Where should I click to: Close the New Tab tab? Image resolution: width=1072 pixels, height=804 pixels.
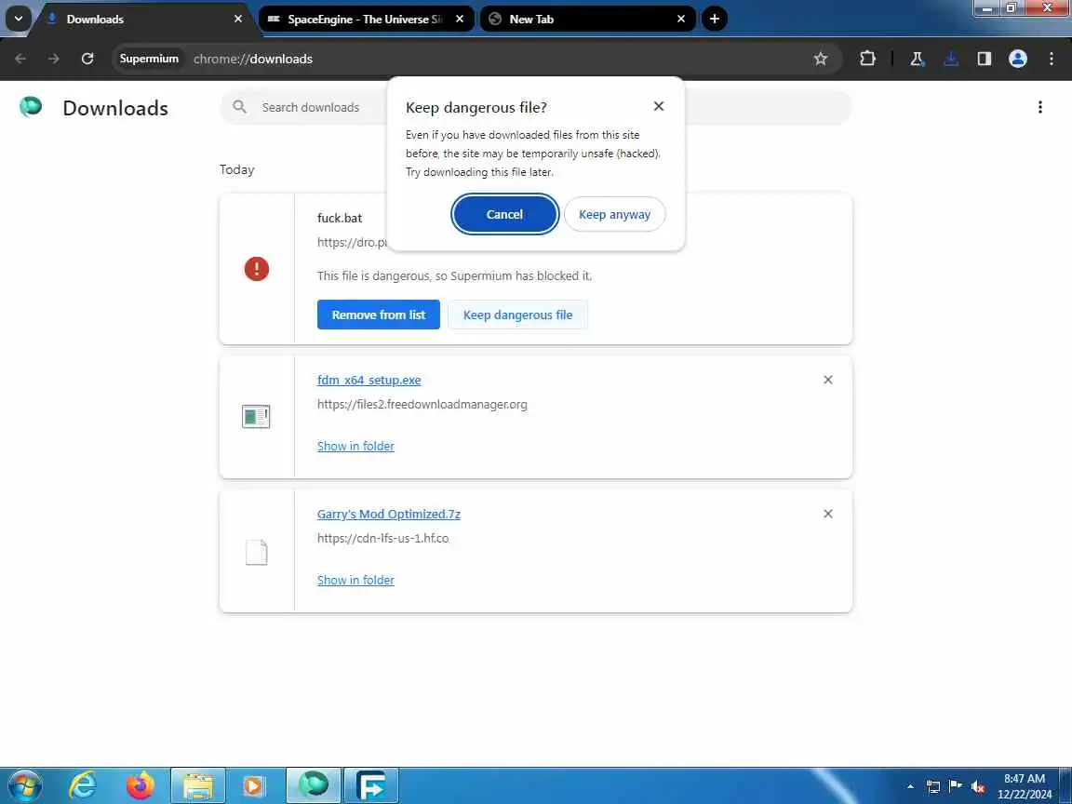pos(681,20)
